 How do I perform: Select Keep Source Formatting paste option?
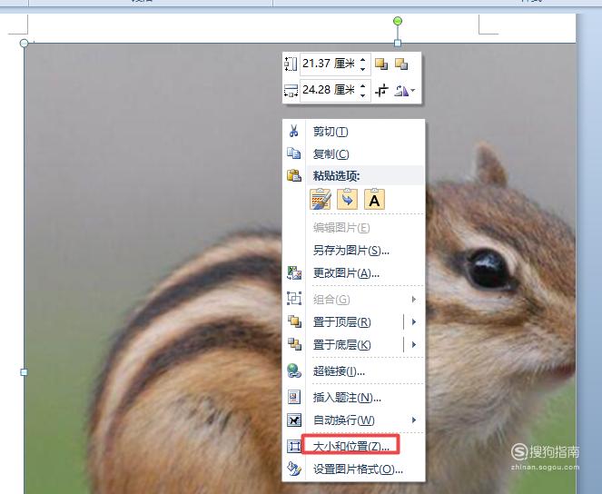[x=320, y=199]
